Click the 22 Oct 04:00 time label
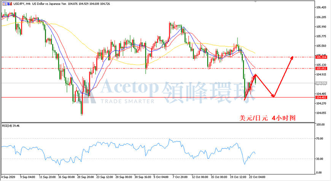331x181 pixels. click(x=257, y=177)
